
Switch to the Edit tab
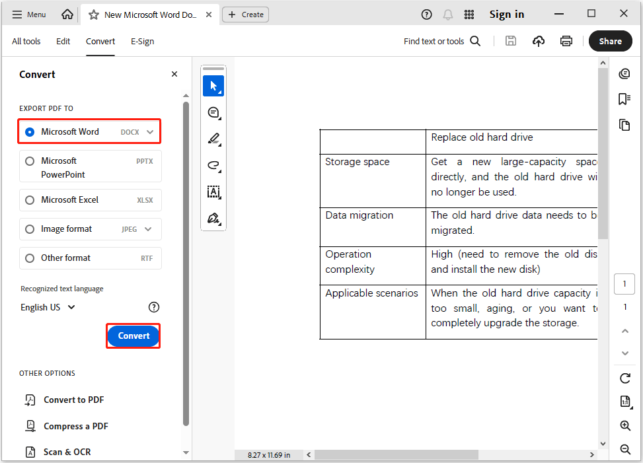[63, 41]
